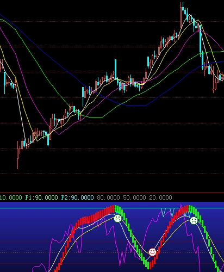Click the second cyan V-shaped marker in indicator
Screen dimensions: 224x272
[172, 213]
